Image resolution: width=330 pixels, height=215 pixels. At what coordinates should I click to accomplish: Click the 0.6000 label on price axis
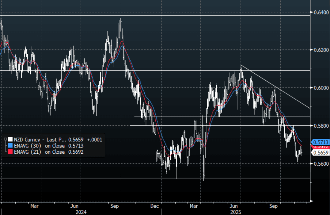(x=321, y=88)
